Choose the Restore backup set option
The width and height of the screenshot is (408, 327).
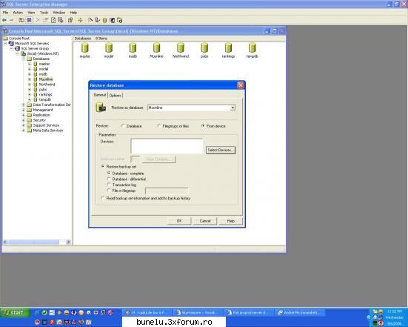pyautogui.click(x=103, y=166)
